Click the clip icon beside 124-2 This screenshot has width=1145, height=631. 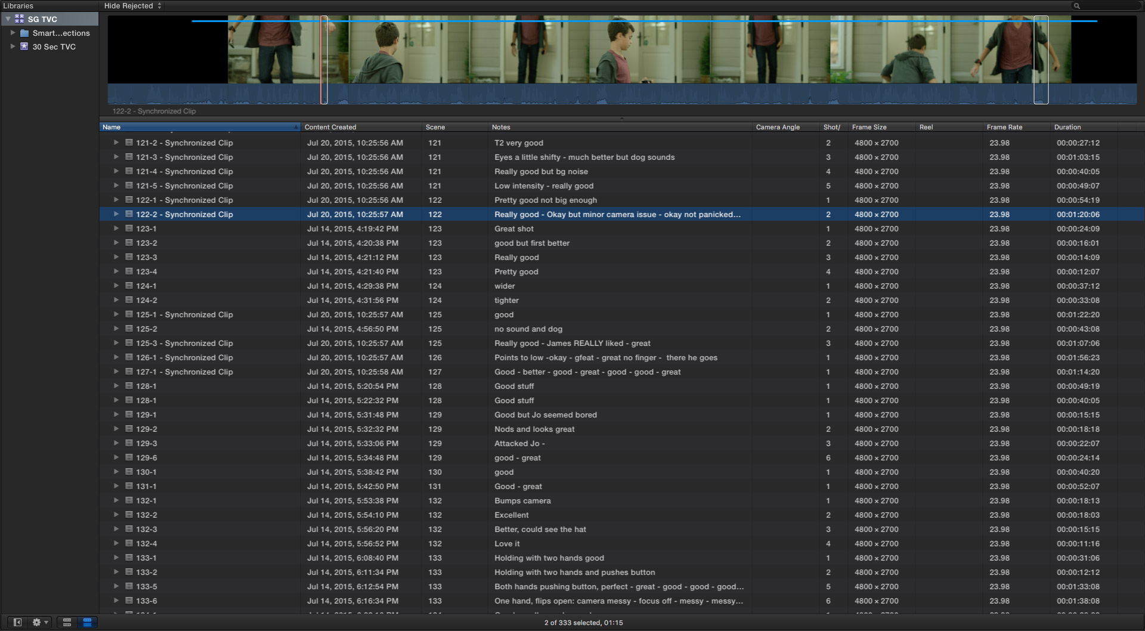pos(129,300)
